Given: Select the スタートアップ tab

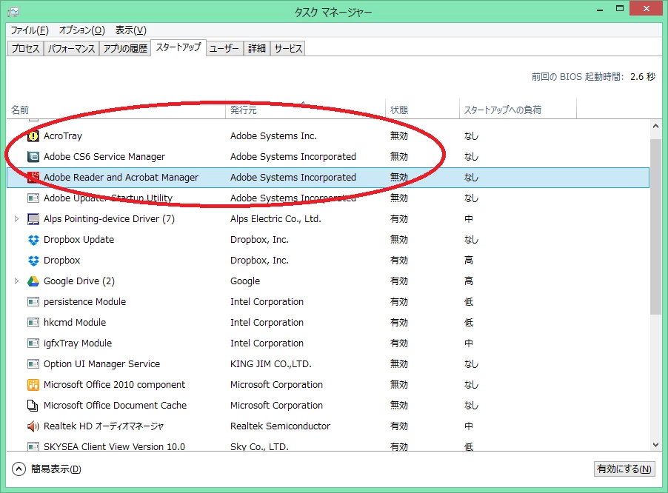Looking at the screenshot, I should point(178,47).
